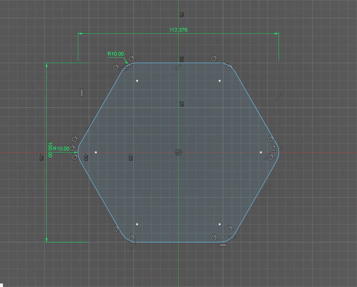
Task: Select the left R10.00 radius dimension
Action: [61, 149]
